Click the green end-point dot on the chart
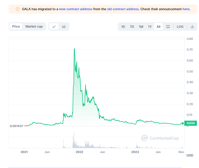The height and width of the screenshot is (168, 199). tap(183, 123)
